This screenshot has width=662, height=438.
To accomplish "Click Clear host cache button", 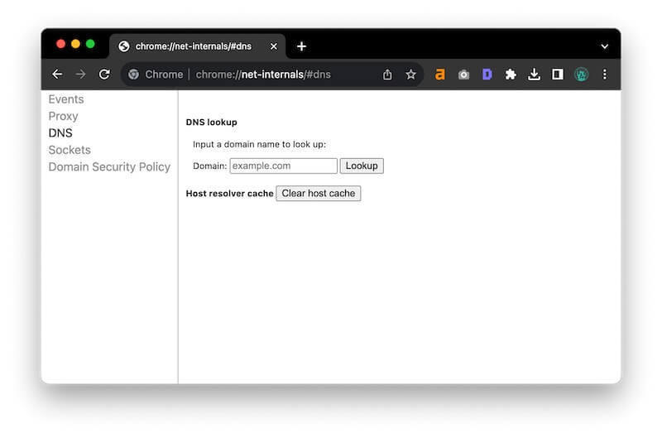I will click(319, 194).
